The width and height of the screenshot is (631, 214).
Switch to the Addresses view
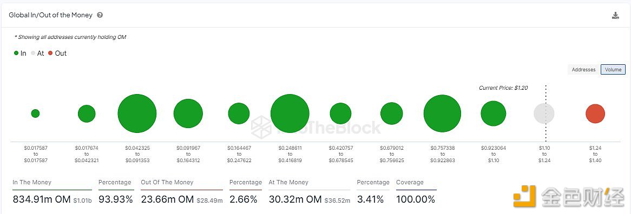(x=583, y=70)
